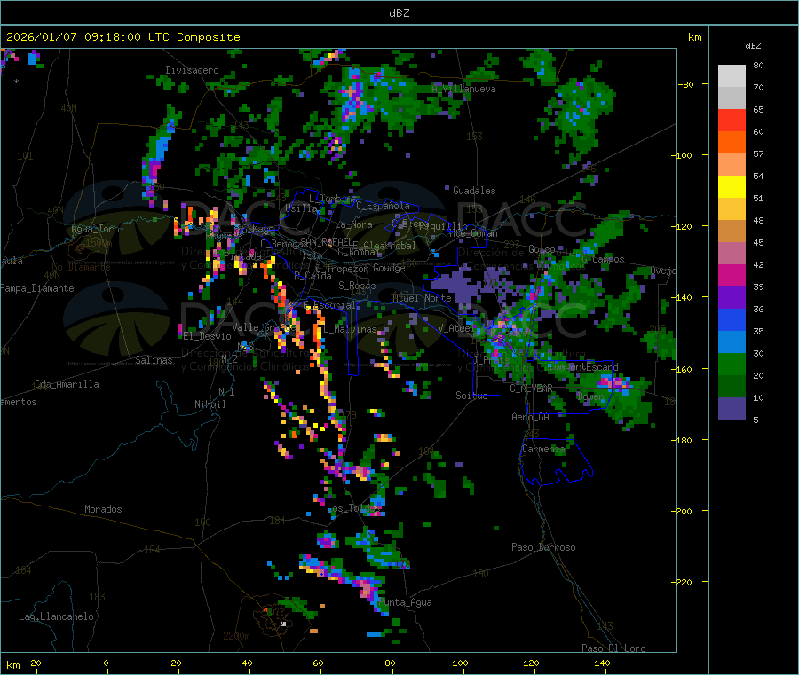Click the Agua_Toro label on map
The height and width of the screenshot is (675, 799).
click(x=95, y=229)
